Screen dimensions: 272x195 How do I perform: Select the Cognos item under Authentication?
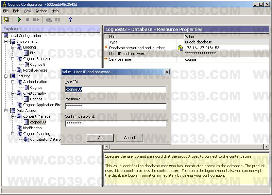(36, 87)
